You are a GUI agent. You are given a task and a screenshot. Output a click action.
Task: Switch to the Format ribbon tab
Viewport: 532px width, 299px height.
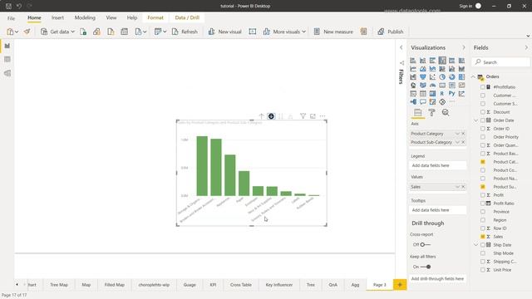155,17
